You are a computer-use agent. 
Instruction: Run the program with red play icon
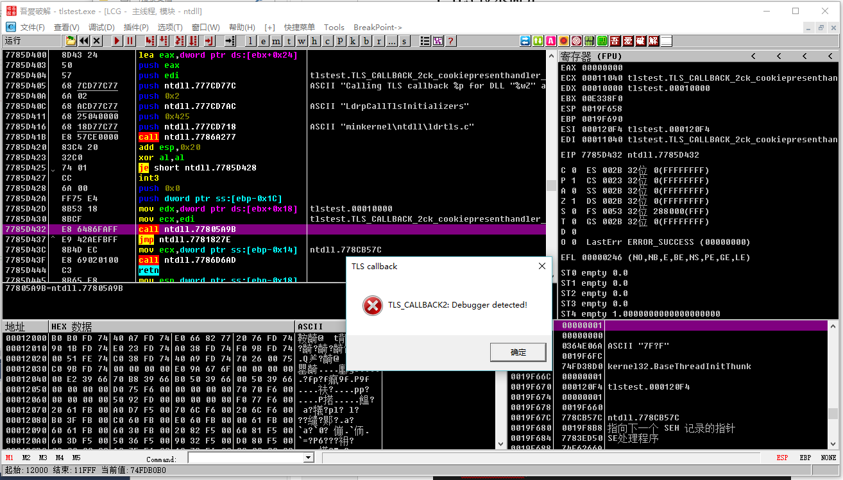(117, 40)
